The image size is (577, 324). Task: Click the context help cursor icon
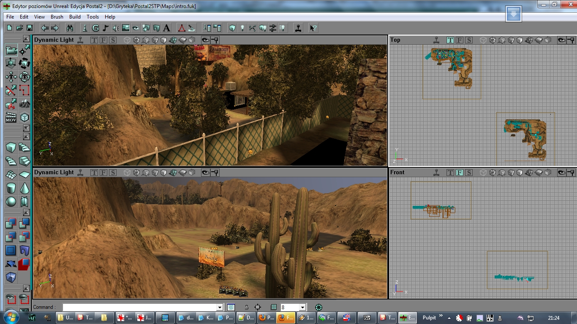coord(313,28)
